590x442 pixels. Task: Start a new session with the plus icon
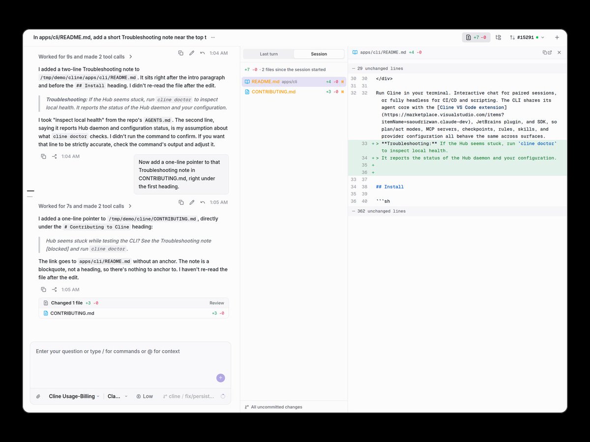(557, 37)
